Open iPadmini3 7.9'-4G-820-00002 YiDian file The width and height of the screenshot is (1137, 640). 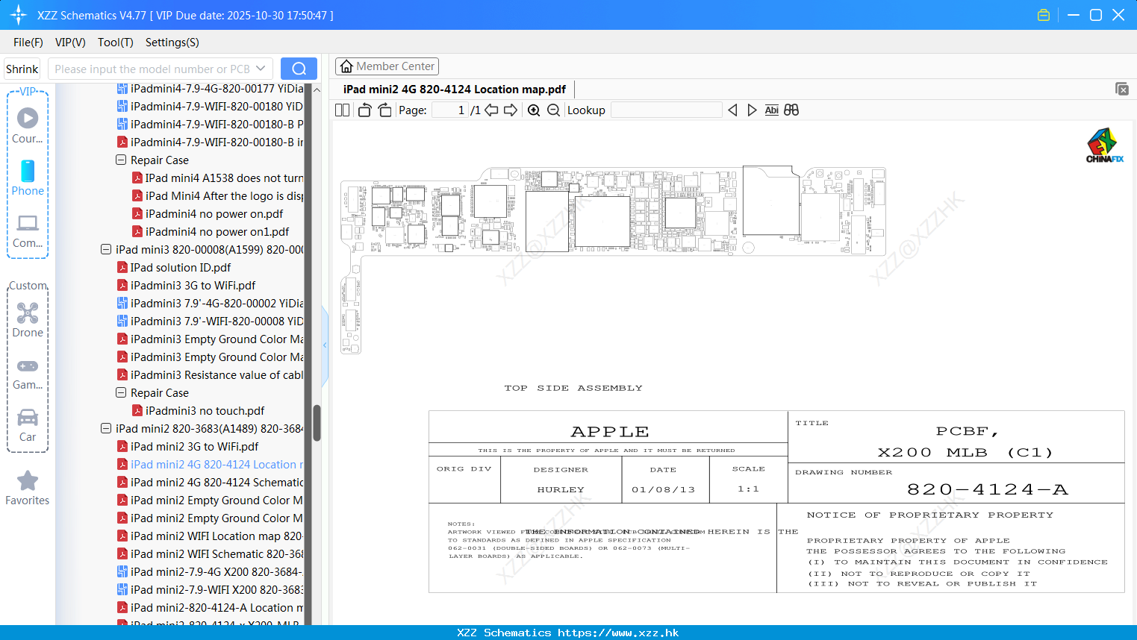[210, 303]
